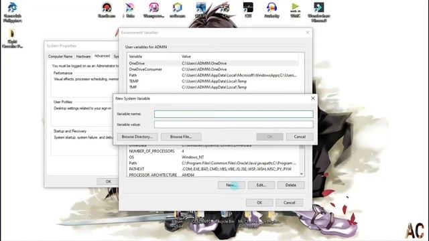Open the Album Picture desktop folder
Image resolution: width=429 pixels, height=241 pixels.
pos(177,220)
